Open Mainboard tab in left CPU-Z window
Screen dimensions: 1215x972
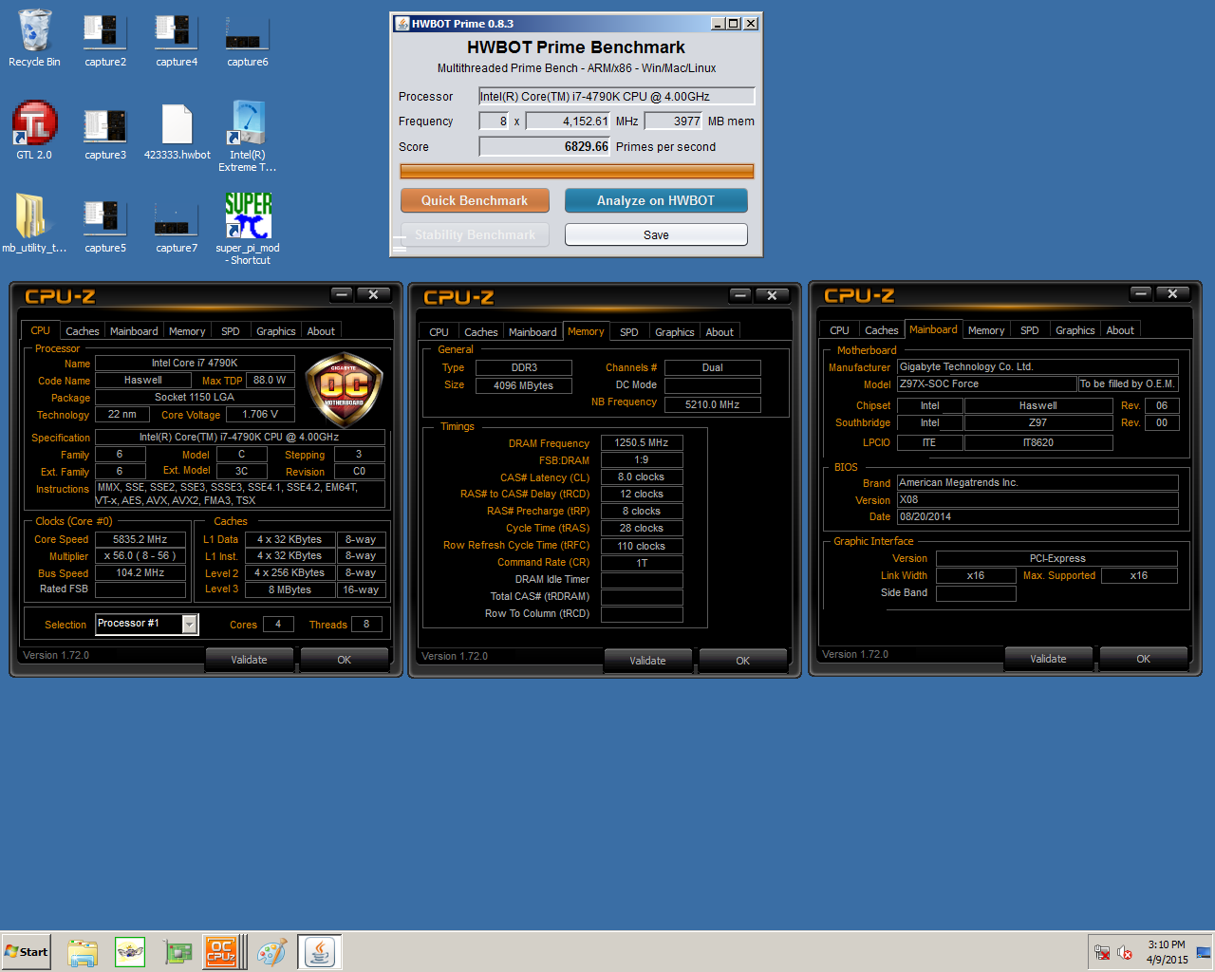[134, 331]
